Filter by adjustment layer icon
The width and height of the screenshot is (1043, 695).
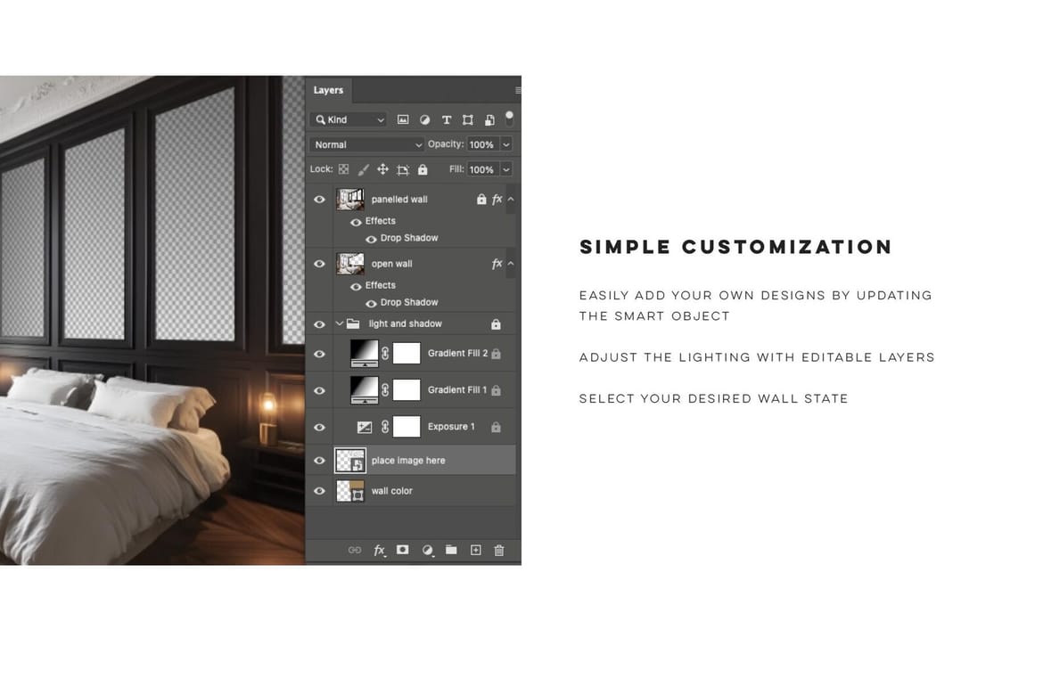(x=424, y=119)
